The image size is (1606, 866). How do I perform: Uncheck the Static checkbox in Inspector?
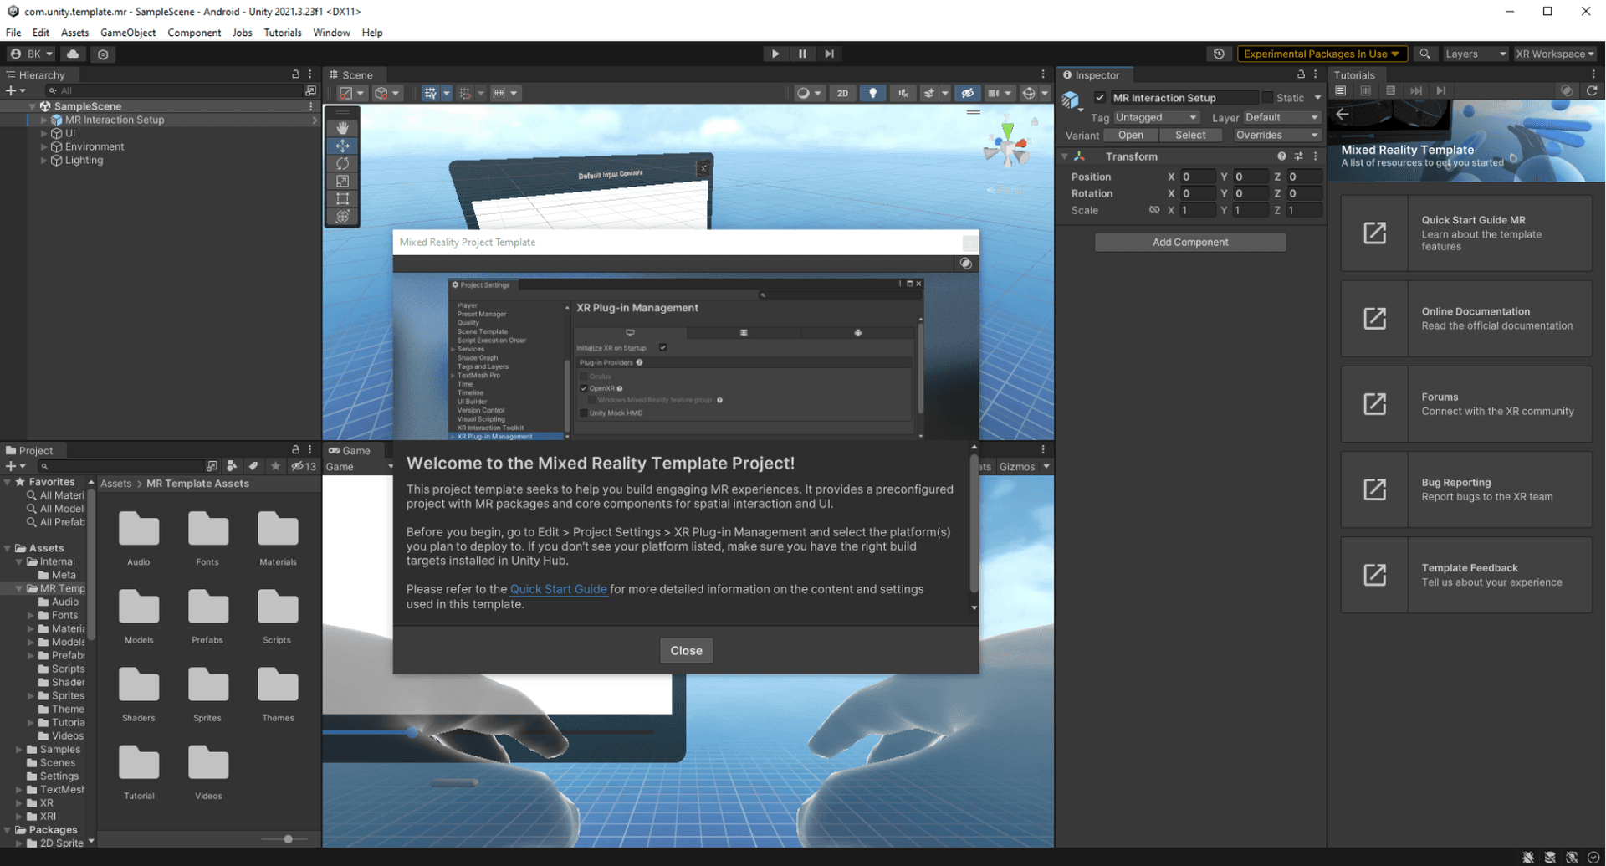pos(1268,98)
